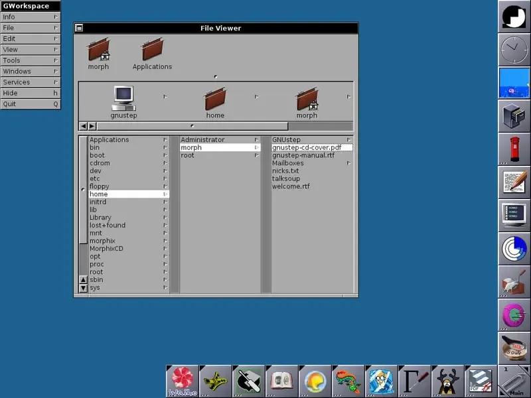Click the analog clock dock icon
531x398 pixels.
514,49
